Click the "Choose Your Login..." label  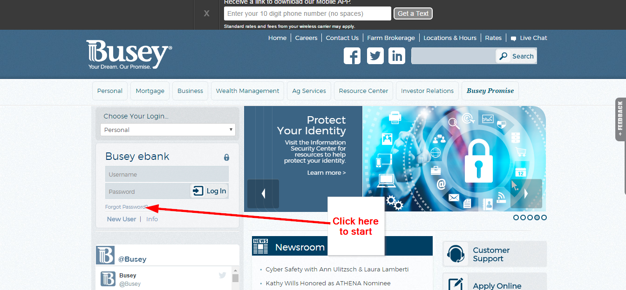[136, 116]
